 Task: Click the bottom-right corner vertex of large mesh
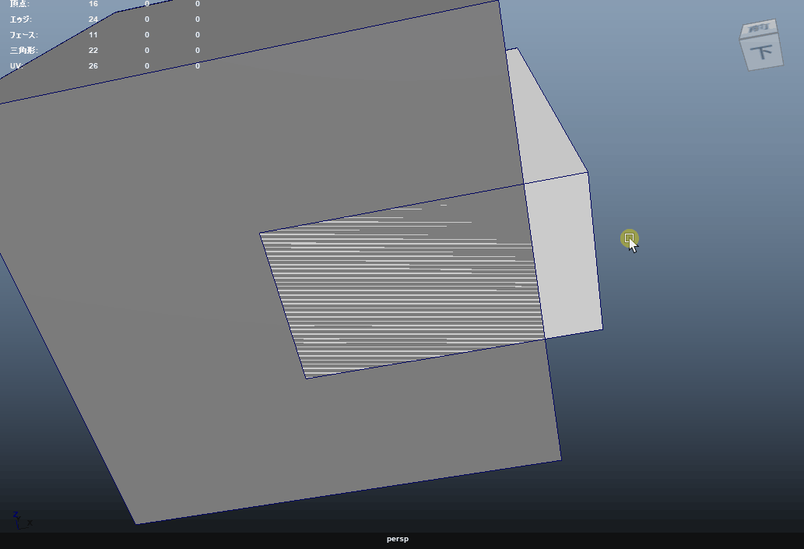[x=560, y=459]
